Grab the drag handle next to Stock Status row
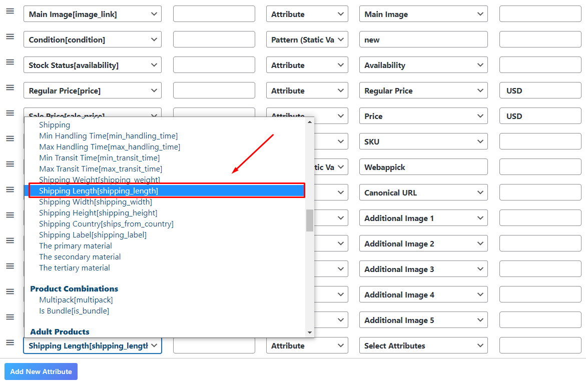Image resolution: width=586 pixels, height=383 pixels. [10, 61]
